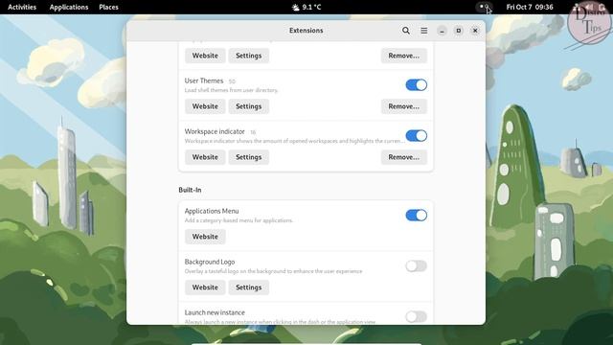
Task: Click the User Themes extension title
Action: click(204, 80)
